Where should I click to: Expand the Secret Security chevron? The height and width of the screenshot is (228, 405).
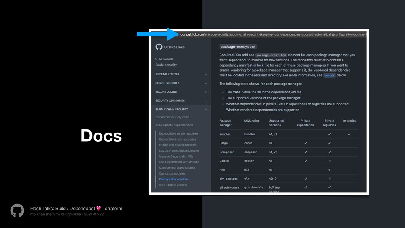point(206,83)
